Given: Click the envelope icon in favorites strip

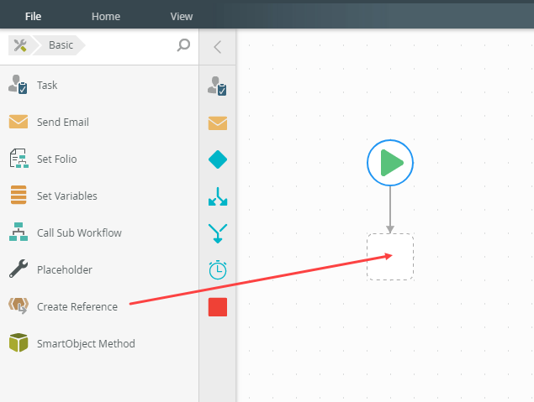Looking at the screenshot, I should (218, 123).
